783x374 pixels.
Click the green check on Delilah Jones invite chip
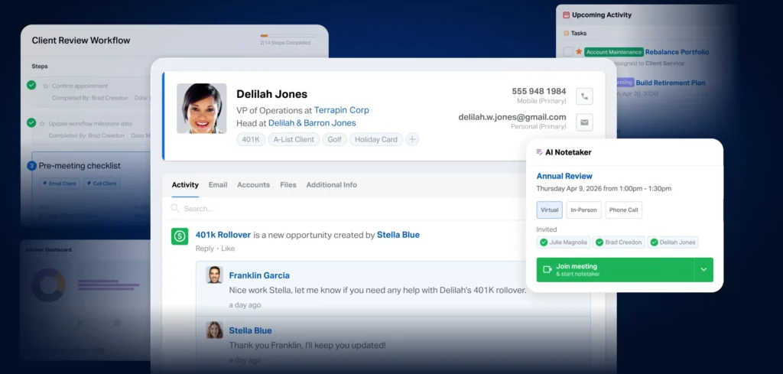[655, 242]
